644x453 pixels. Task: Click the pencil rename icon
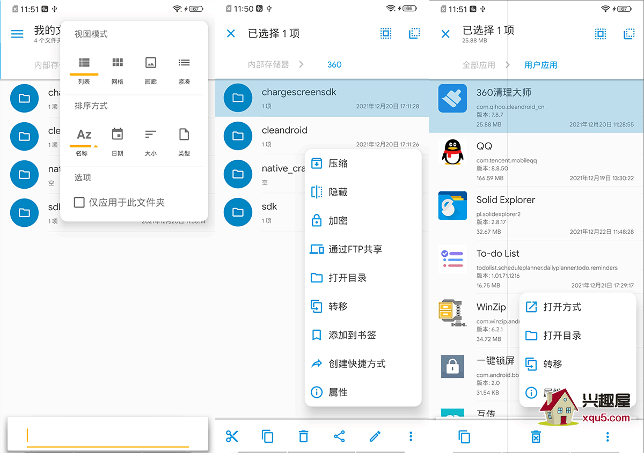[x=375, y=436]
